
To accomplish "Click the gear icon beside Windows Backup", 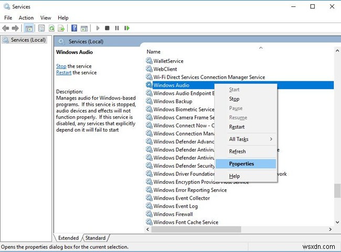I will (149, 101).
